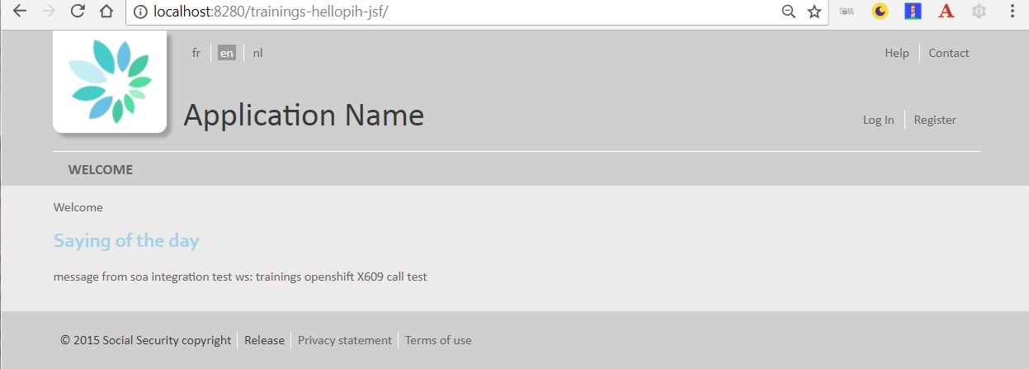The height and width of the screenshot is (369, 1029).
Task: Click the zoom magnifier icon in address bar
Action: pyautogui.click(x=789, y=12)
